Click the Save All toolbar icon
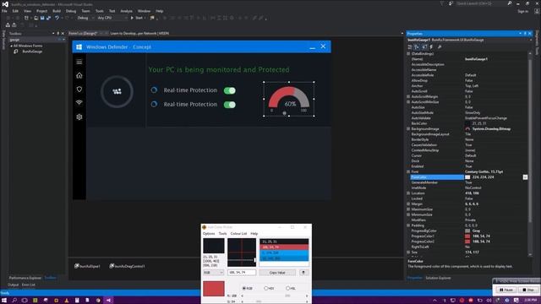This screenshot has height=304, width=541. click(49, 18)
